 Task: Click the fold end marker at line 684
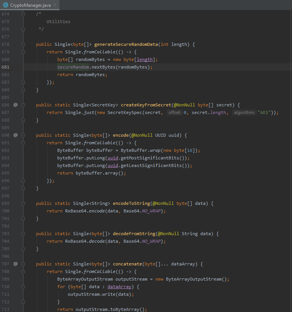click(x=23, y=90)
